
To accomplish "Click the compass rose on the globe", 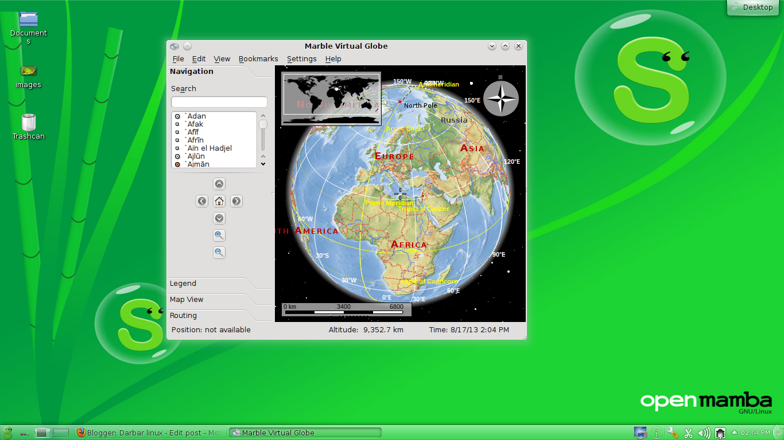I will [x=500, y=98].
